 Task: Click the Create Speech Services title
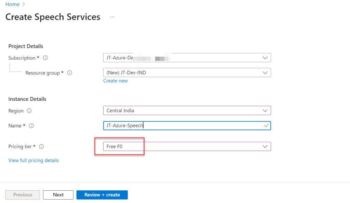(x=53, y=17)
